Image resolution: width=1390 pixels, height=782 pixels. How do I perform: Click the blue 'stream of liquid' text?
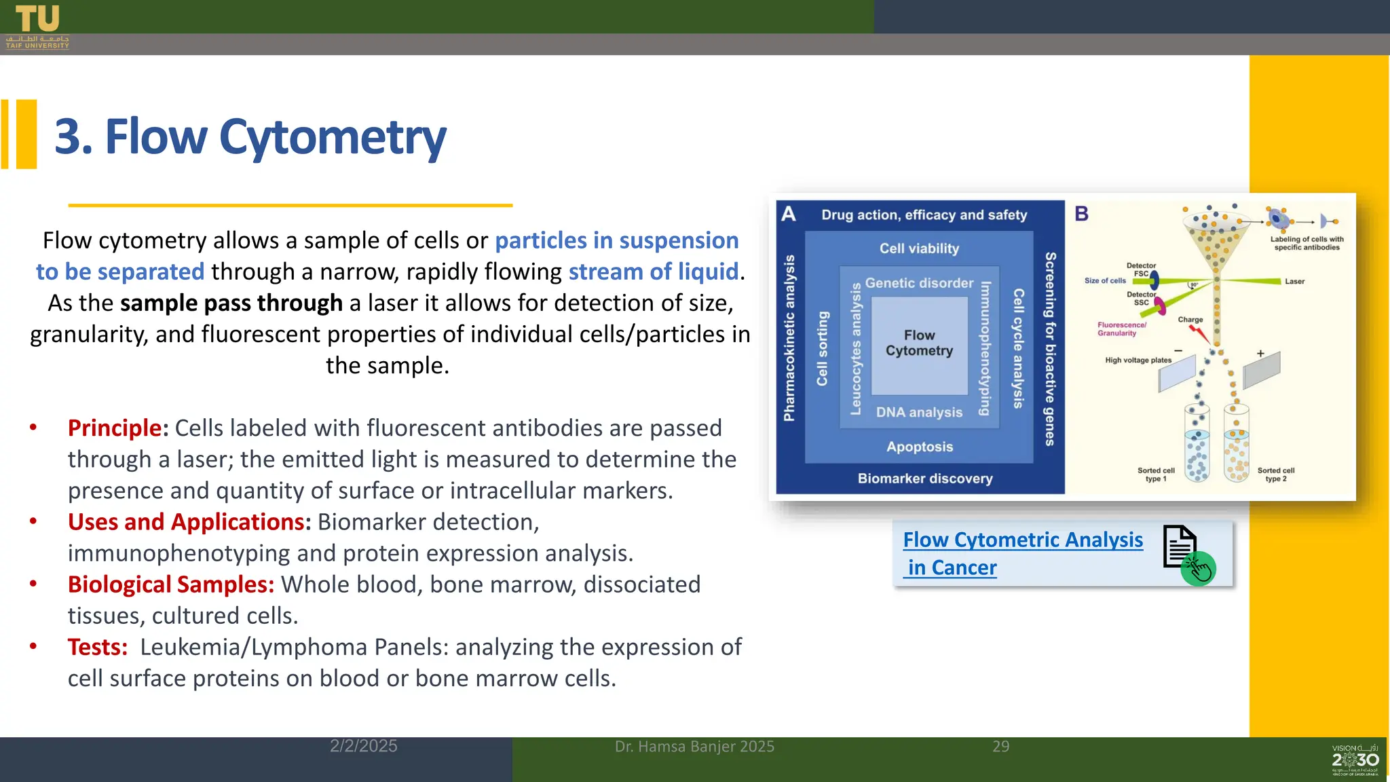pos(653,272)
